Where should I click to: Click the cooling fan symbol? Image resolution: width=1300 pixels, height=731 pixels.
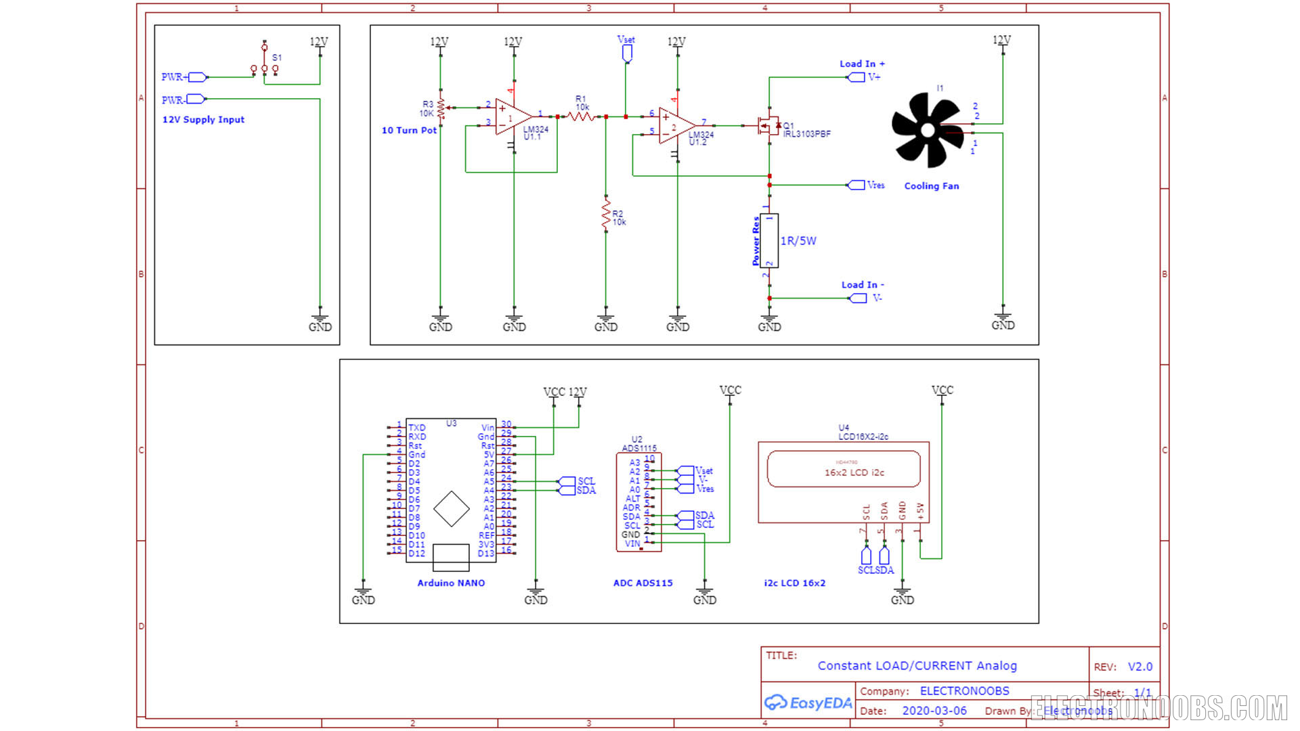928,130
